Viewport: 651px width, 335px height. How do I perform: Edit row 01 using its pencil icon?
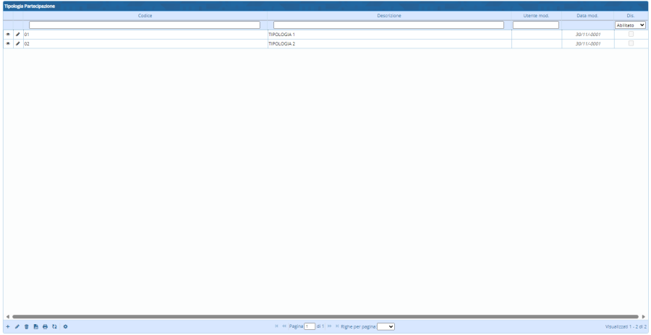click(x=17, y=34)
